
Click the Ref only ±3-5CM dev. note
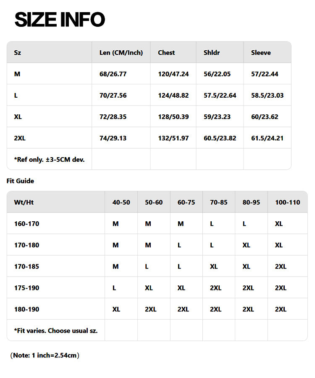click(49, 159)
